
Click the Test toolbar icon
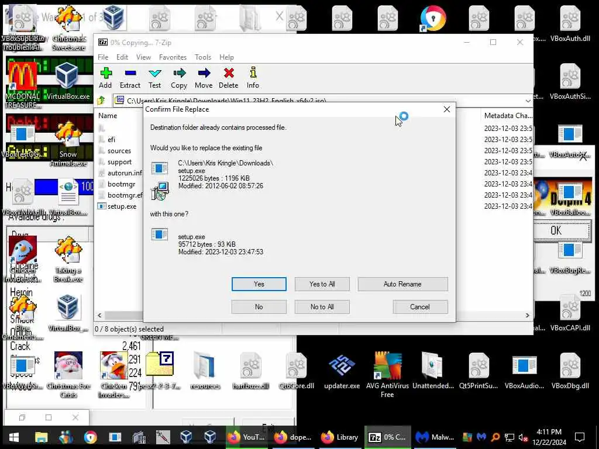(x=154, y=78)
